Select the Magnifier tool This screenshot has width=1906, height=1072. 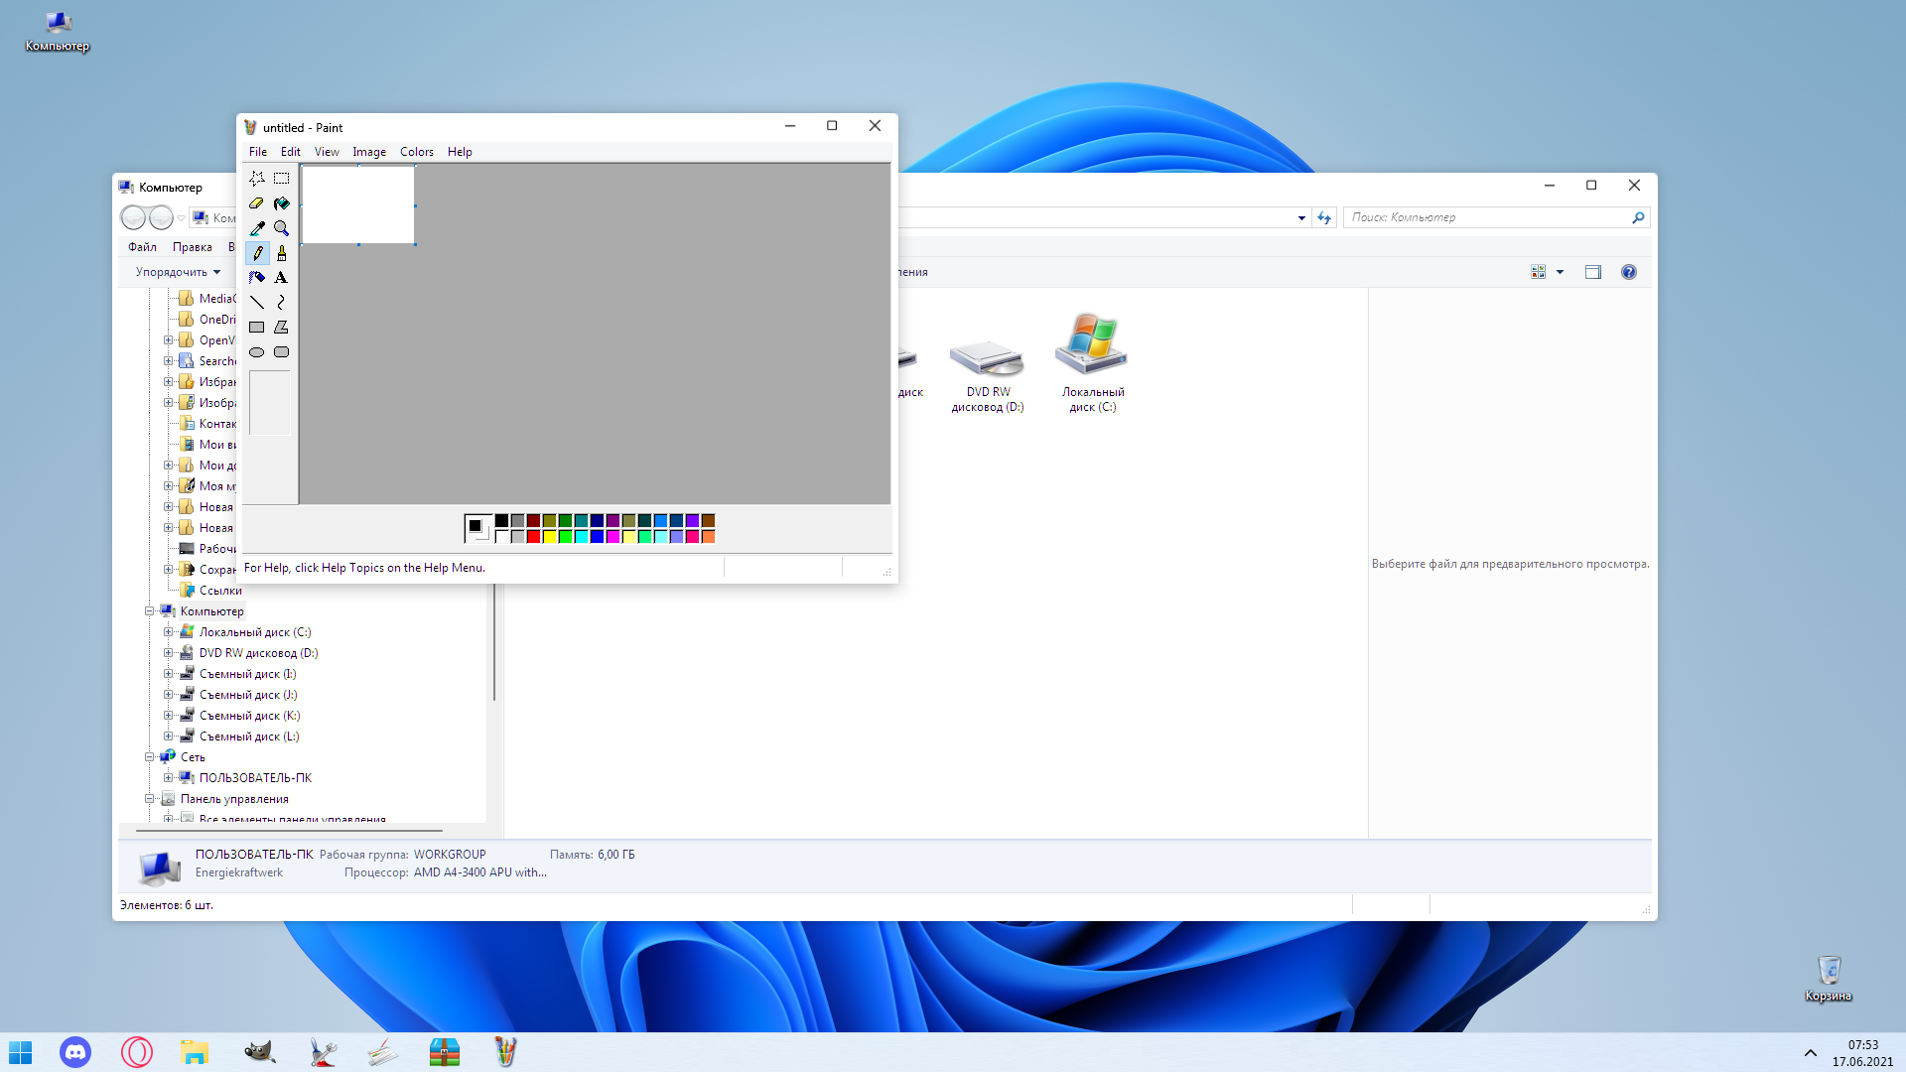(281, 227)
